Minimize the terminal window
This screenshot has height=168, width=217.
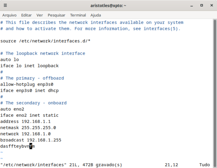192,6
